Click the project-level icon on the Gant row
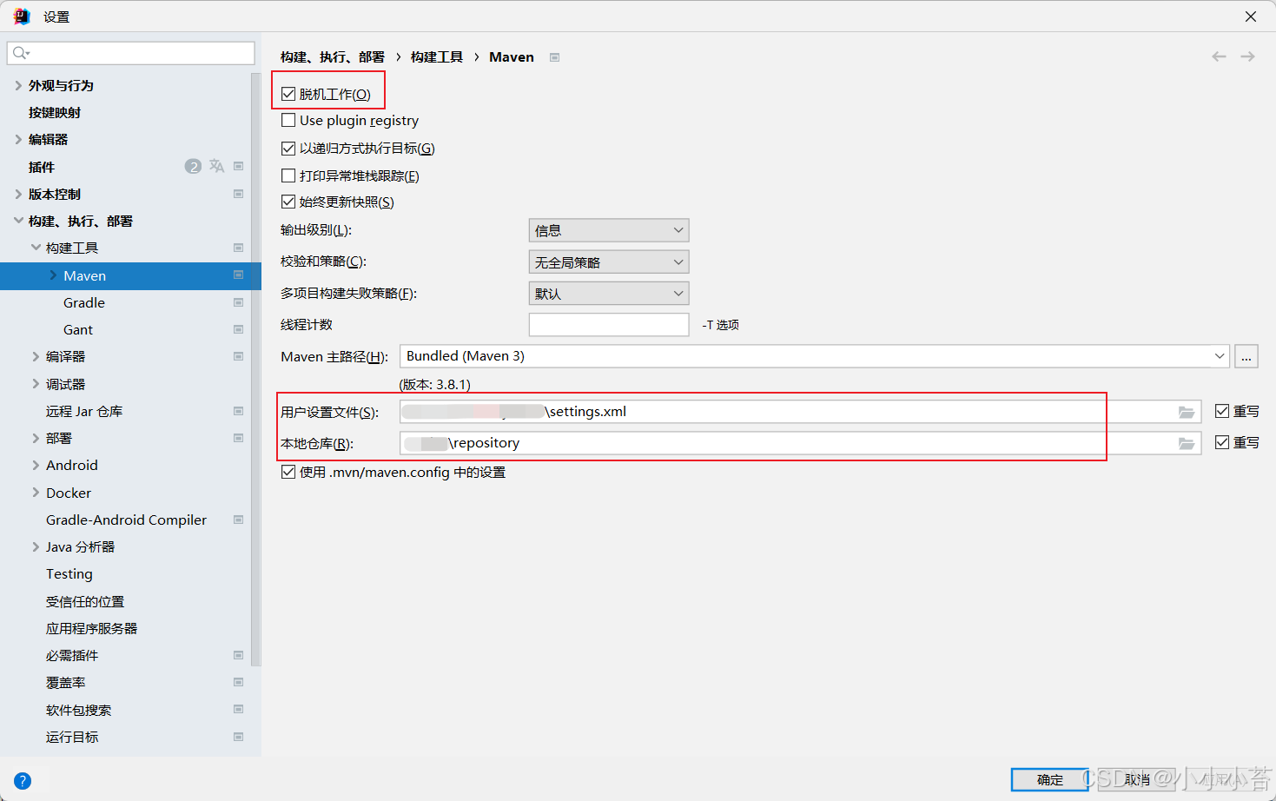This screenshot has width=1276, height=801. tap(238, 329)
